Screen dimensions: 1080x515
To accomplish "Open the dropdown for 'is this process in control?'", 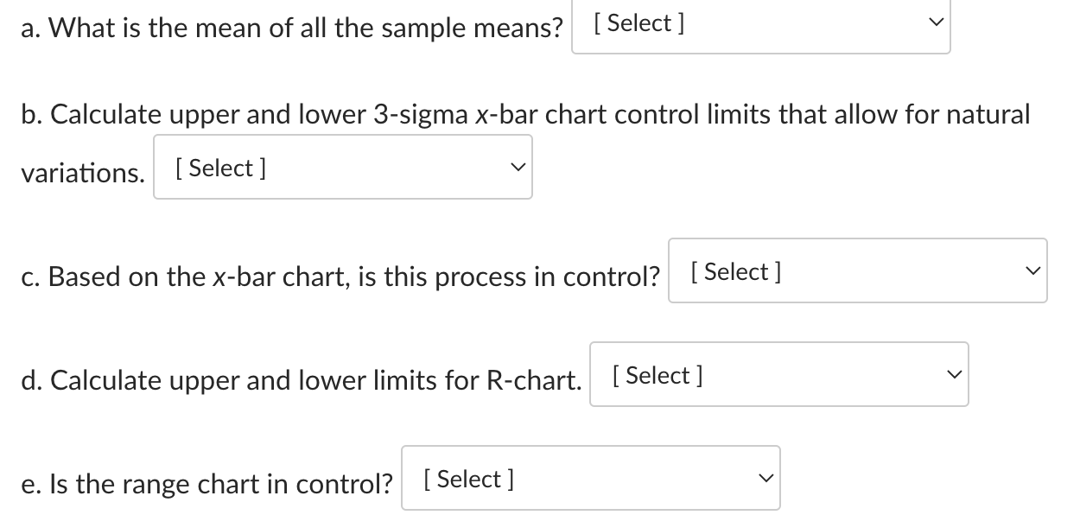I will pos(856,270).
